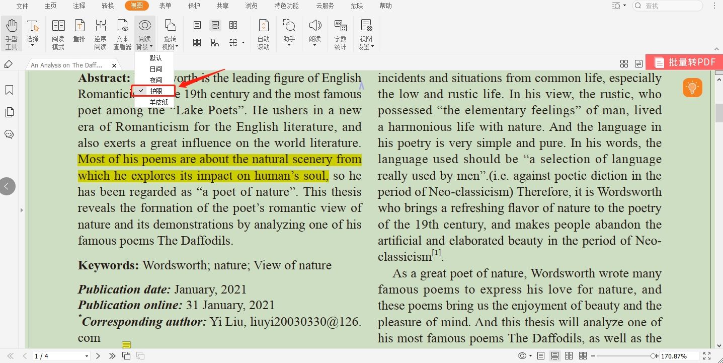Open the Text Viewer (文本查看器)
The image size is (723, 363).
[x=122, y=34]
